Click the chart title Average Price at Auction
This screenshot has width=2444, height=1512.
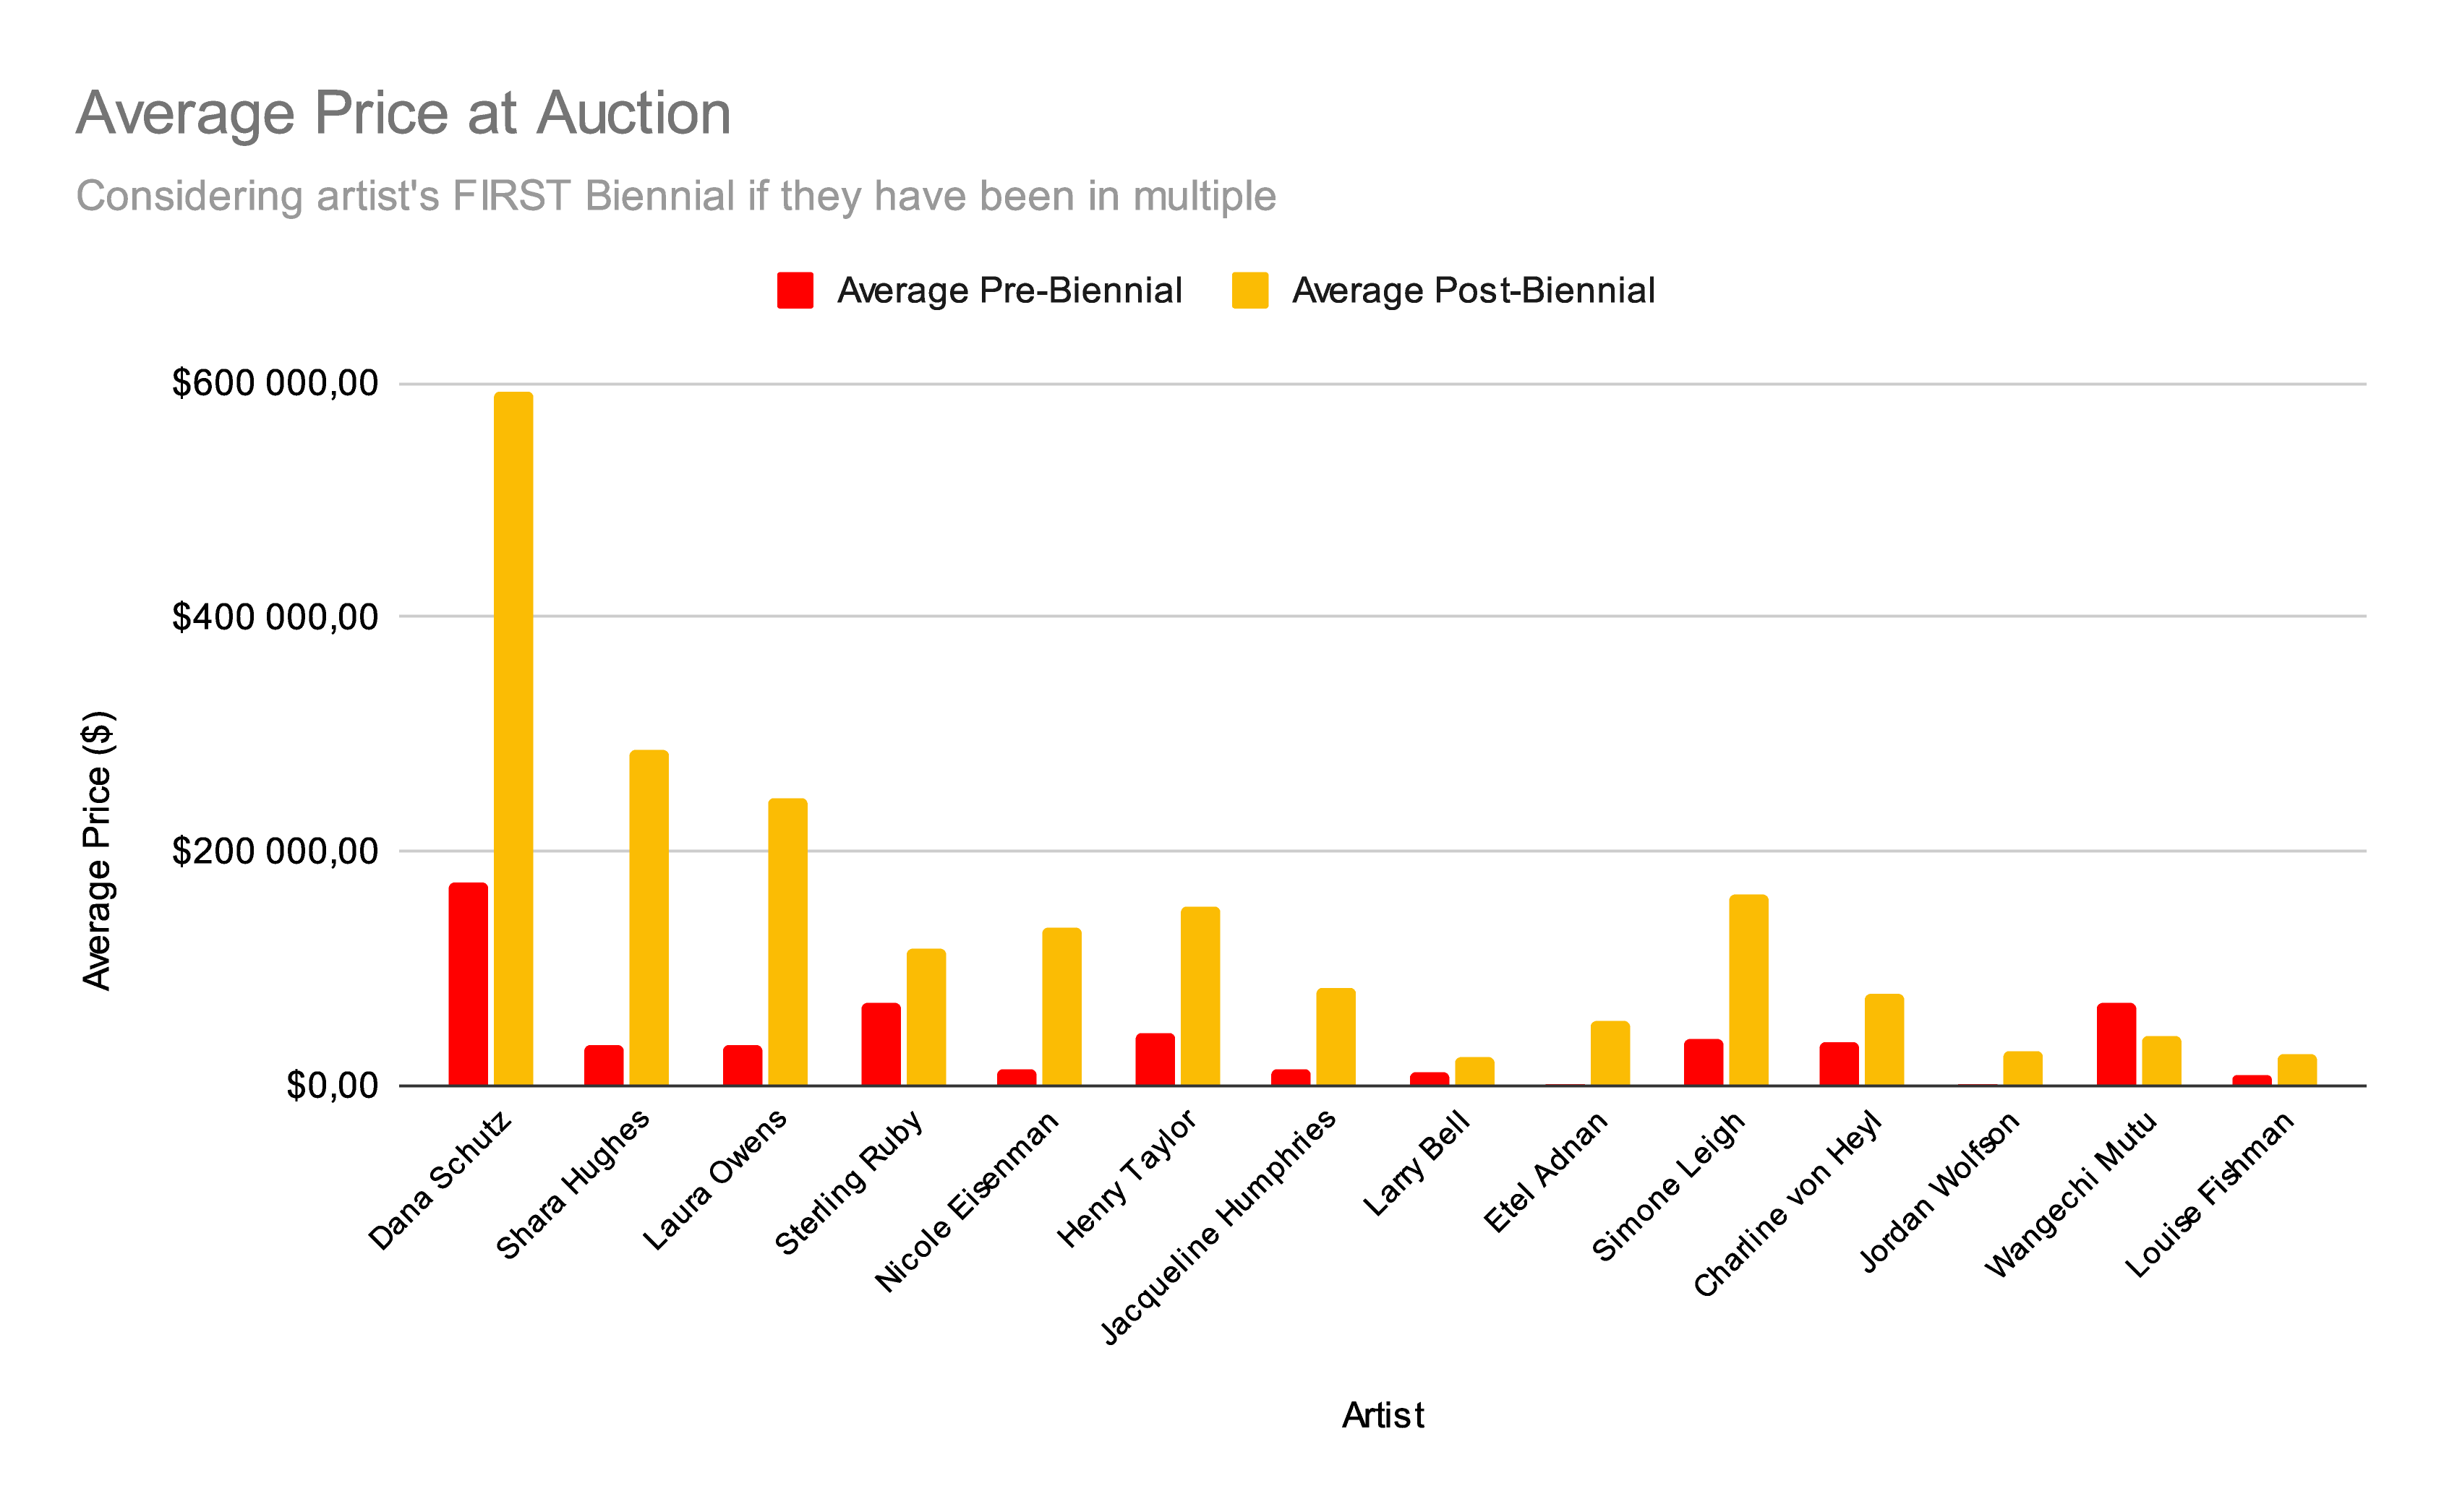click(x=403, y=112)
